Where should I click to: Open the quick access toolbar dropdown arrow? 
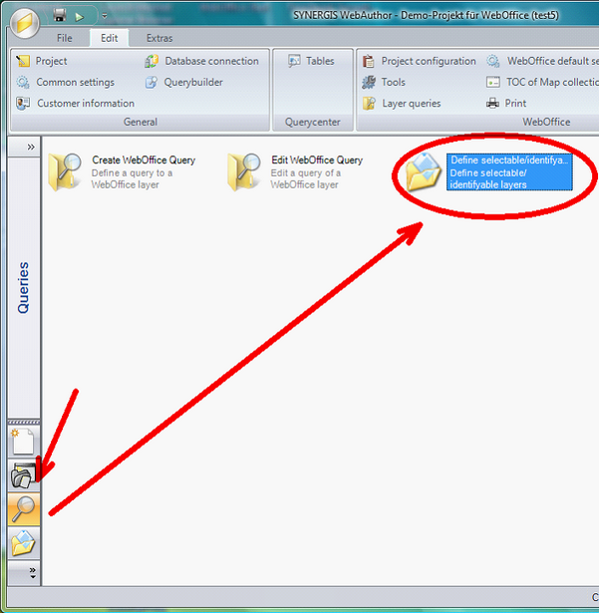click(105, 16)
